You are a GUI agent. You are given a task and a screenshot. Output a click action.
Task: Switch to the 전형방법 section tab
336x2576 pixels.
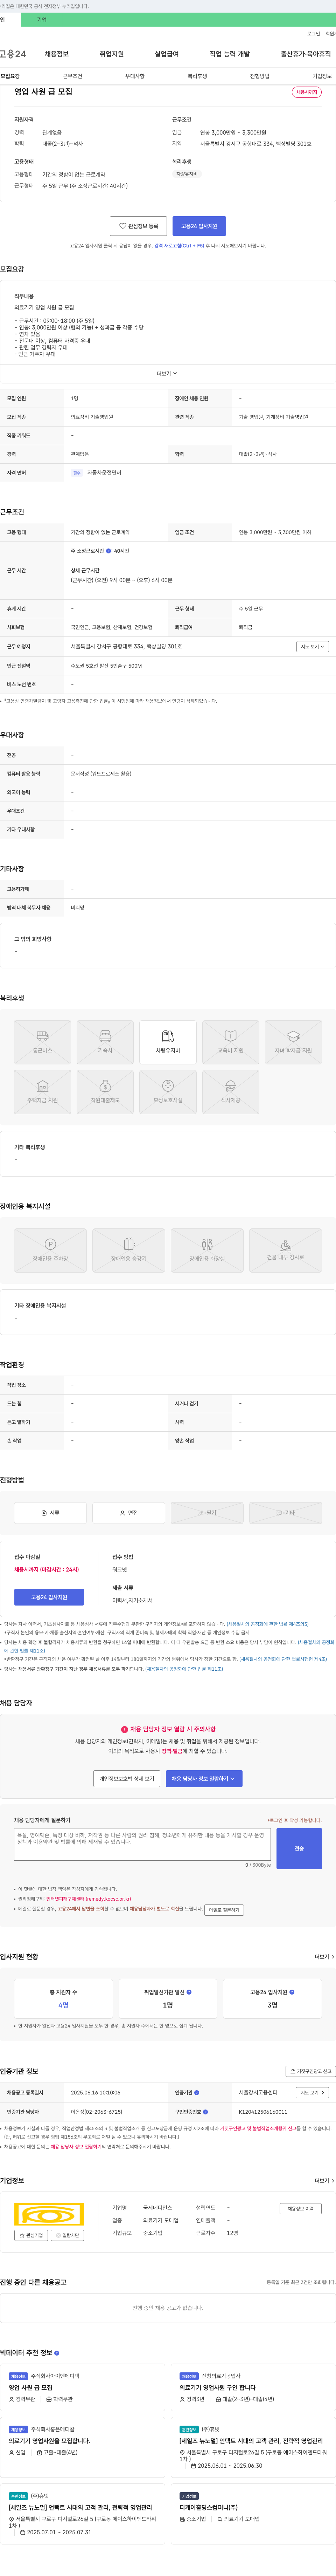(260, 76)
